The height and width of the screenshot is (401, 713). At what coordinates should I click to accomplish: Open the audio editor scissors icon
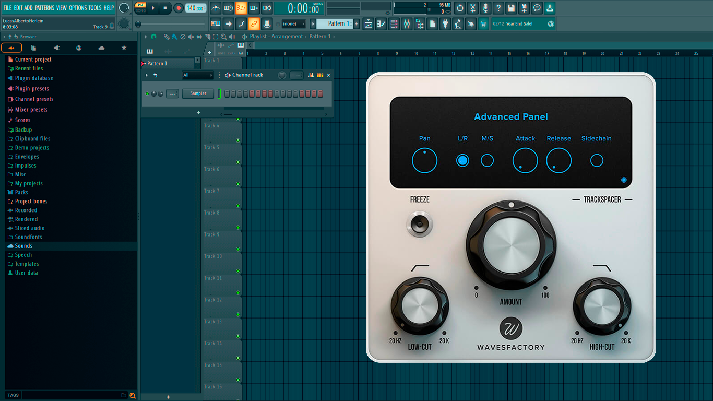(x=473, y=8)
